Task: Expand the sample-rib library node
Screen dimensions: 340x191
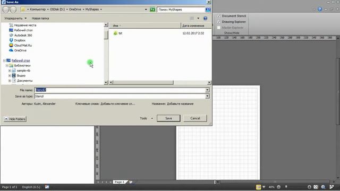Action: tap(10, 71)
